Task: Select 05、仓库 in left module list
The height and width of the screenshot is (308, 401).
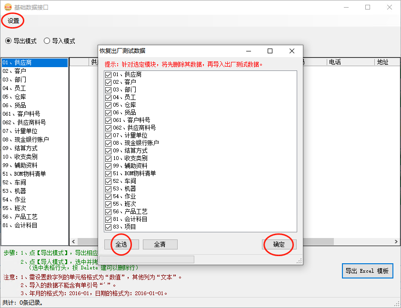Action: (x=14, y=97)
